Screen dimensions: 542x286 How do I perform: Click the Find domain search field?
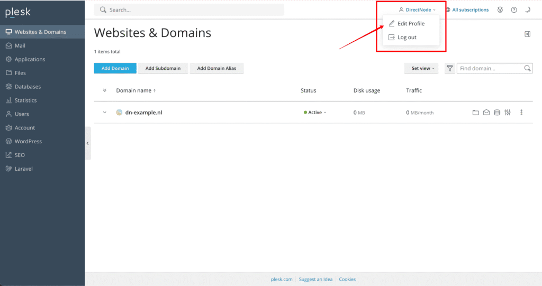click(490, 68)
